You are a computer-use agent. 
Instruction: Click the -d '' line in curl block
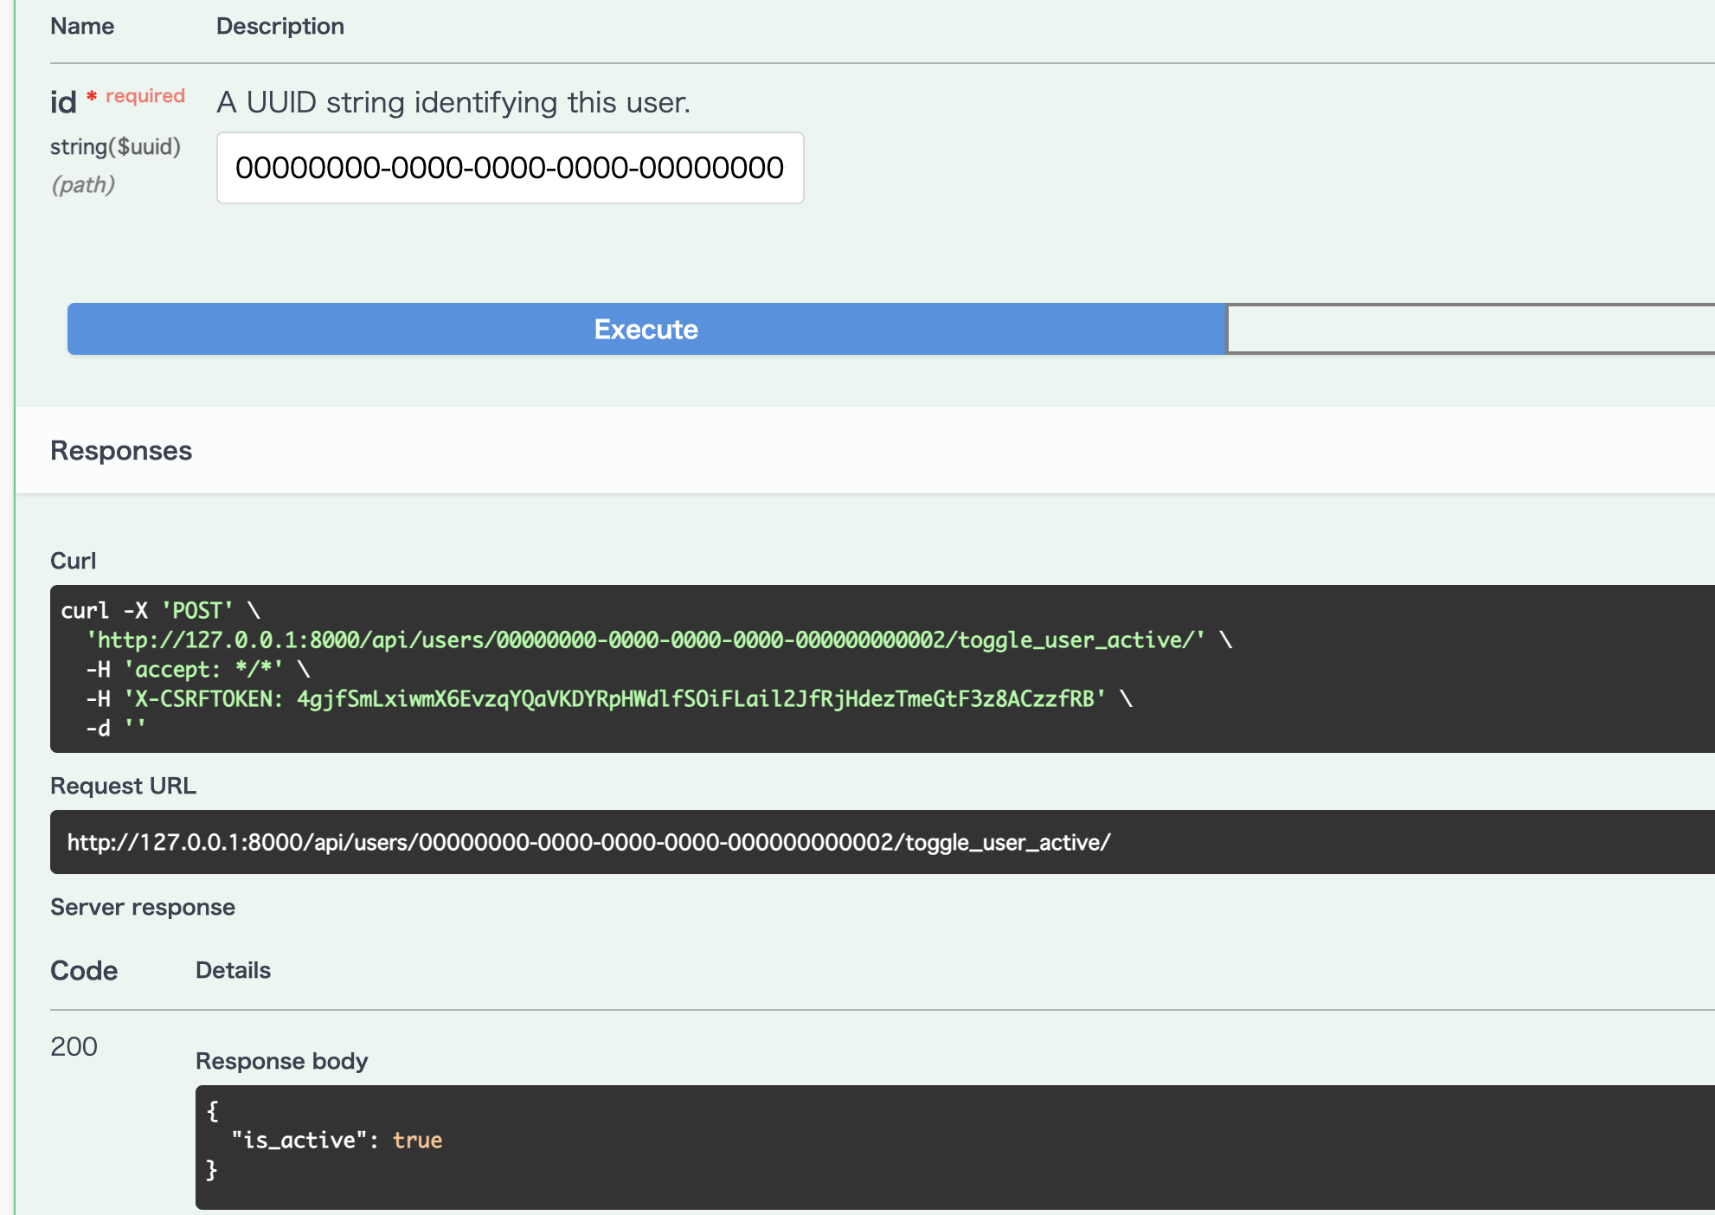[115, 729]
